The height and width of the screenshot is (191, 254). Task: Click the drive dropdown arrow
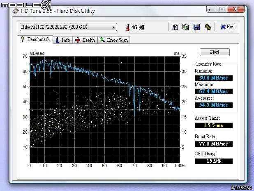tap(113, 27)
